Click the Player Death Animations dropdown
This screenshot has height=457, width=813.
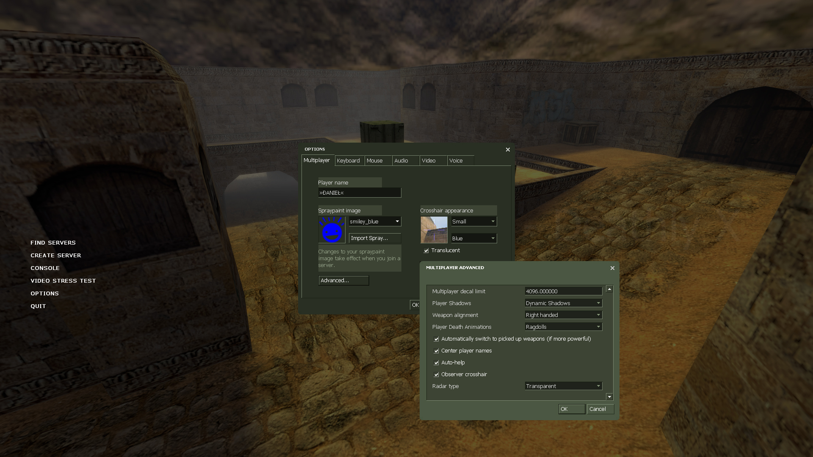click(x=561, y=326)
